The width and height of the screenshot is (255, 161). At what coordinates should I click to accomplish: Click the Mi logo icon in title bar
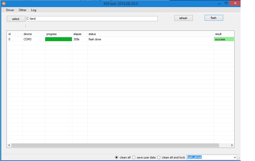tap(4, 4)
